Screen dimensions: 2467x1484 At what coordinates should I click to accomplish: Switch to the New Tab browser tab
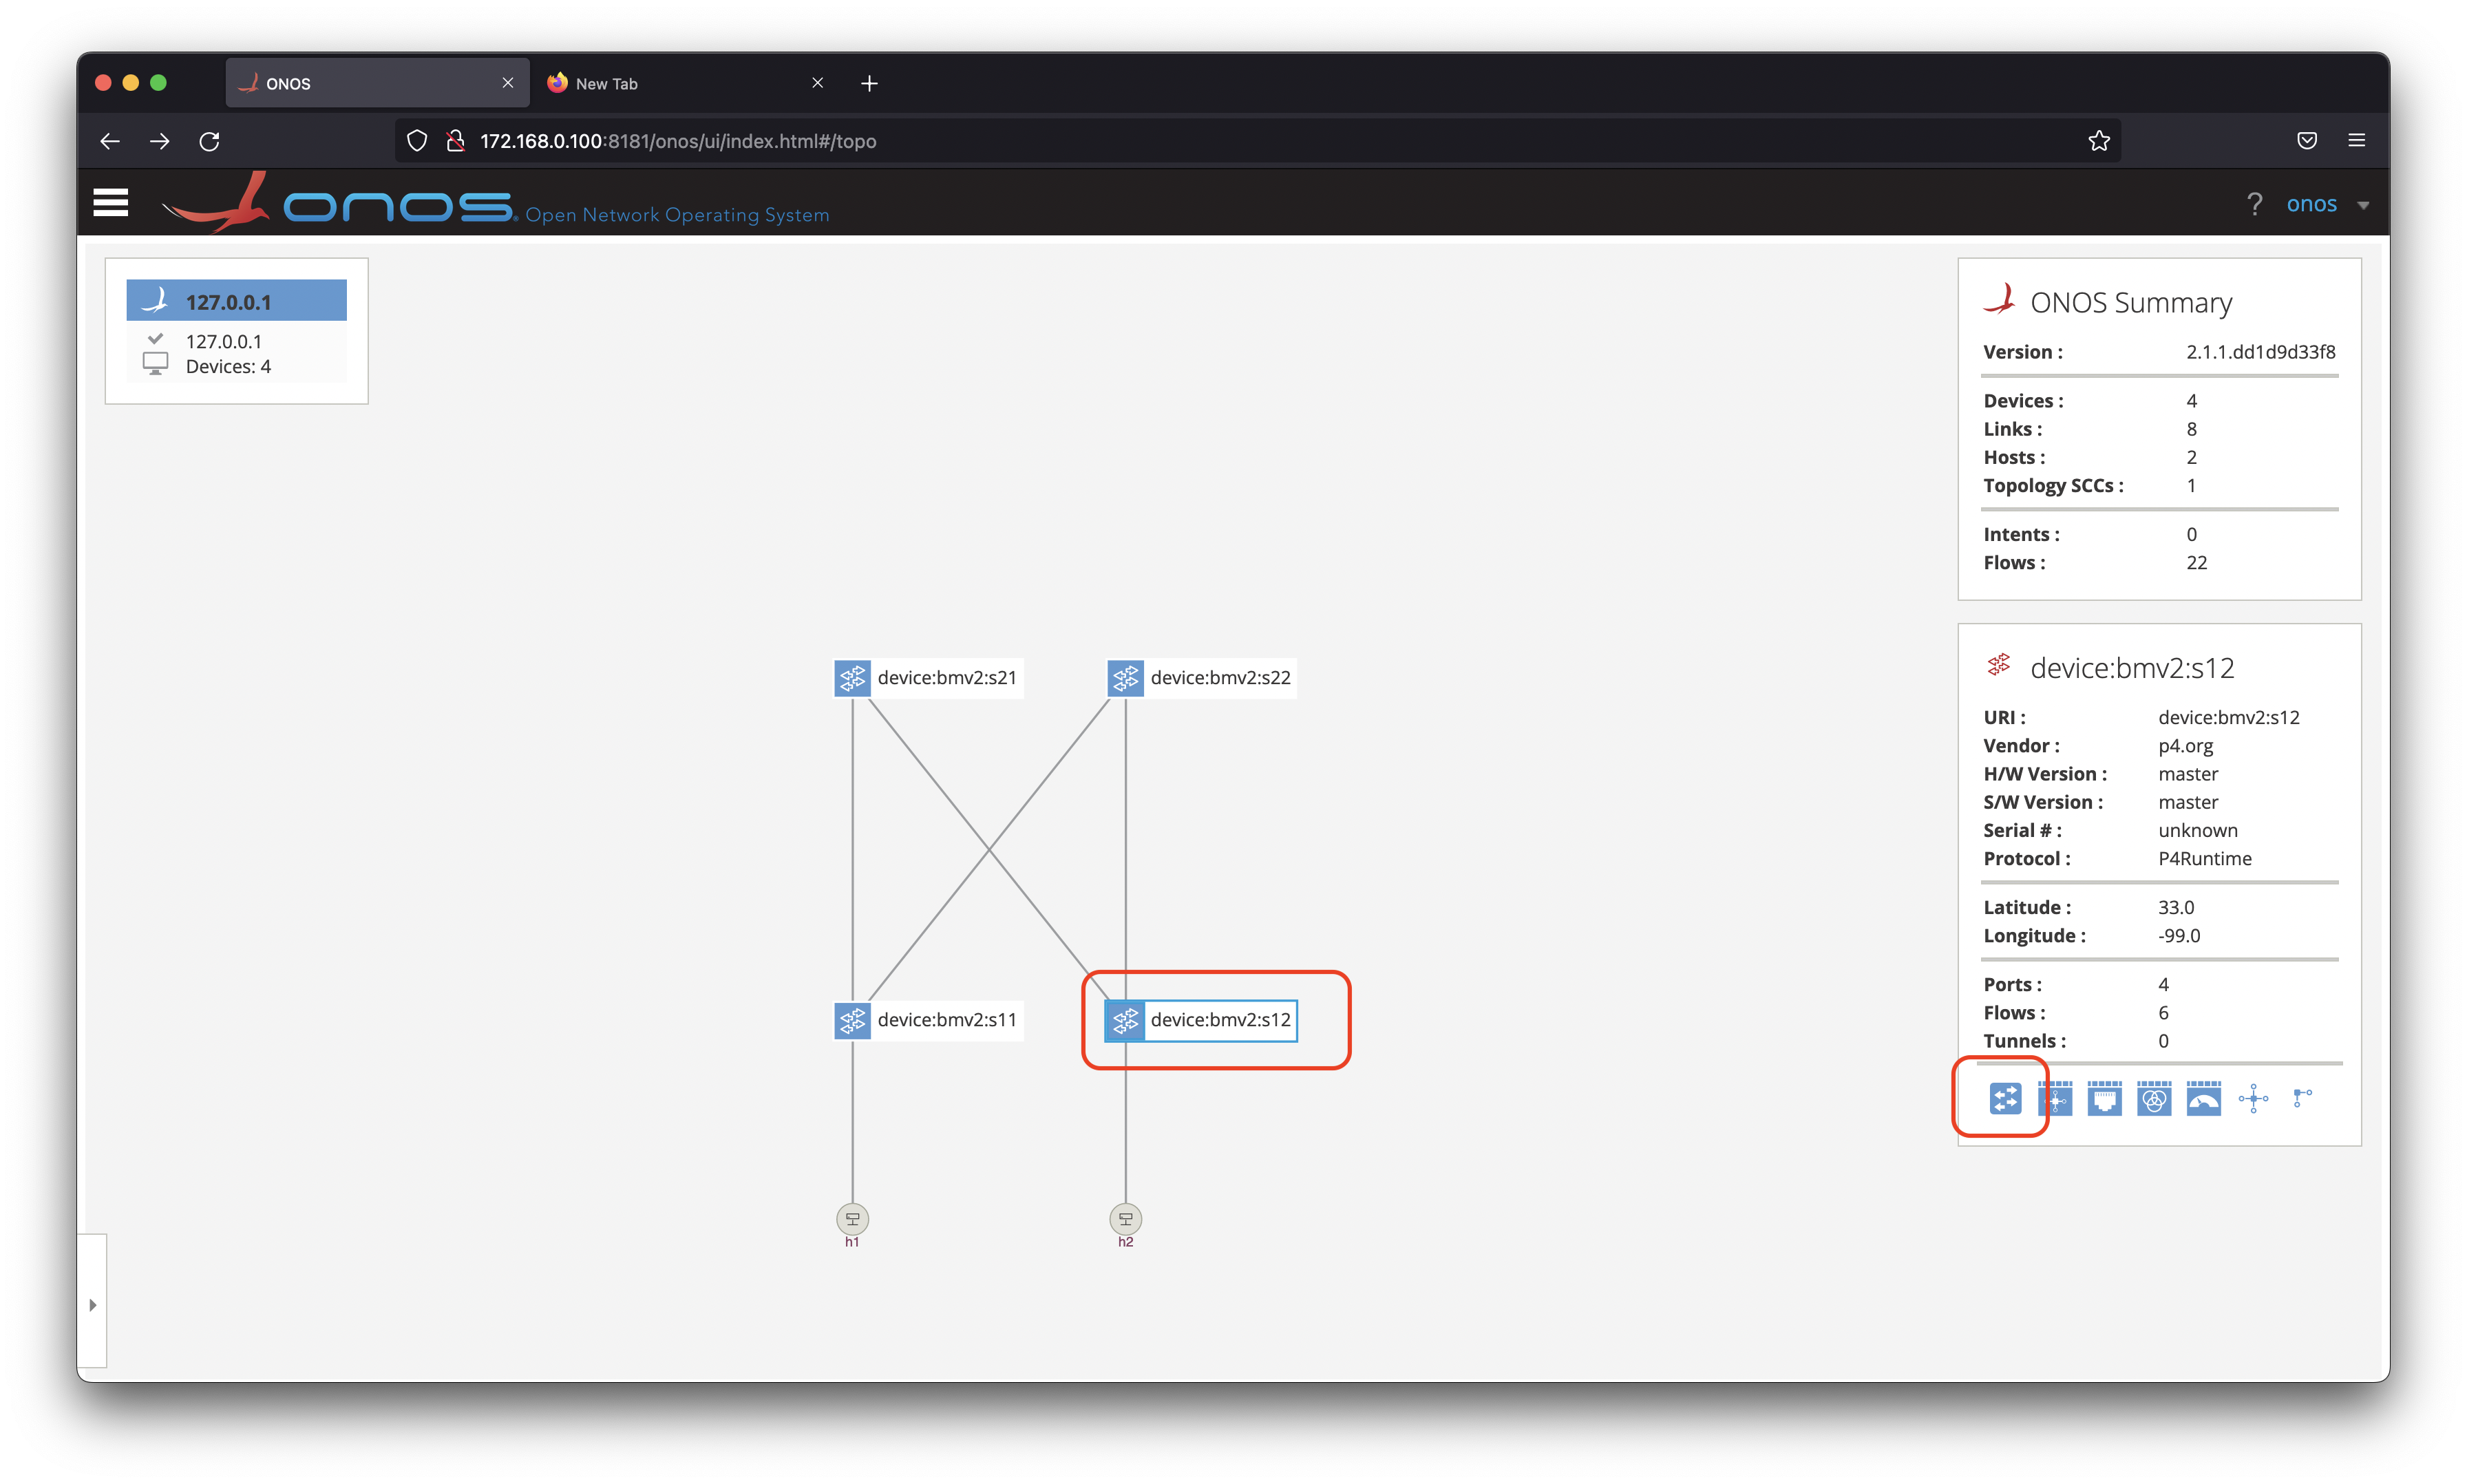pyautogui.click(x=685, y=83)
